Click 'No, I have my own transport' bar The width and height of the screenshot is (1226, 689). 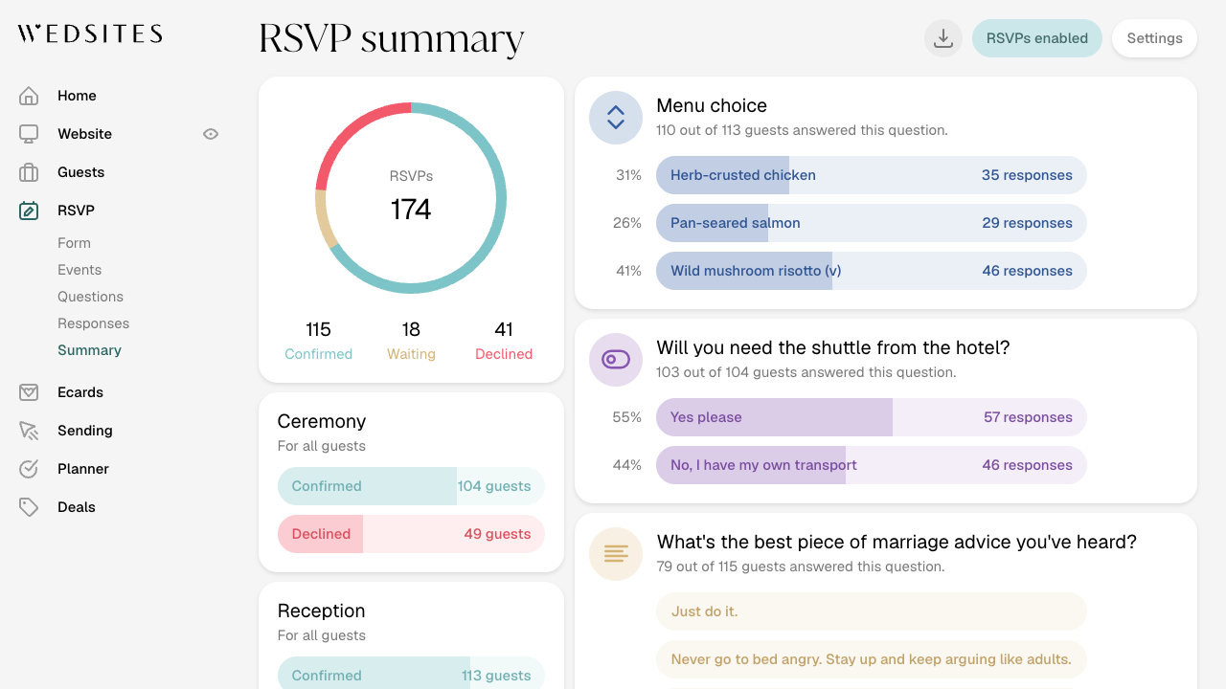tap(872, 465)
